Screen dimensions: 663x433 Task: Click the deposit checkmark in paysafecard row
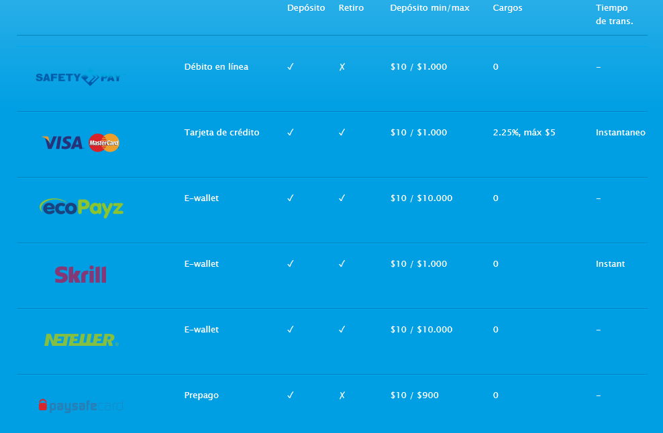click(x=291, y=395)
